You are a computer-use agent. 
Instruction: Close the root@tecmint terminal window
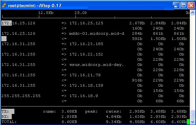(x=191, y=6)
